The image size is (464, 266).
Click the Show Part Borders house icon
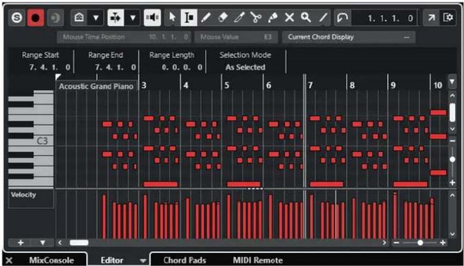[80, 18]
